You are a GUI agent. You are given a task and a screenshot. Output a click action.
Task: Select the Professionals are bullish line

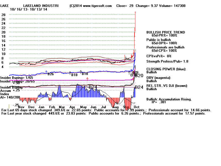tap(165, 47)
